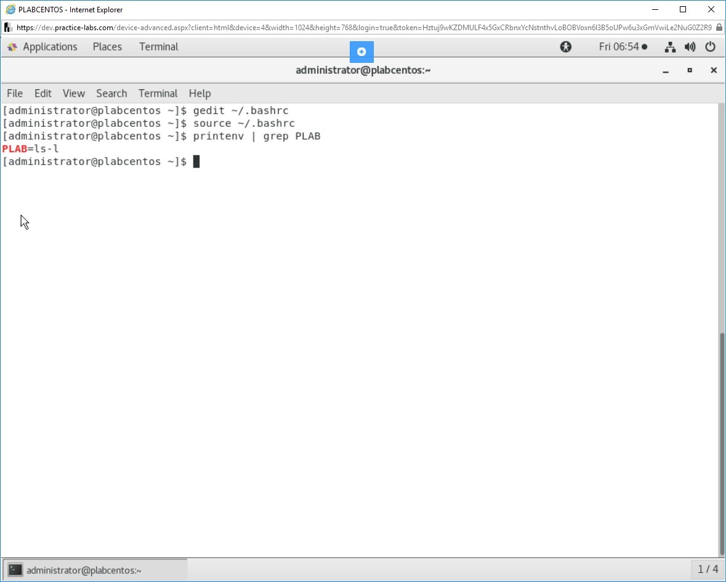Click the terminal icon in bottom taskbar
Viewport: 726px width, 582px height.
[x=16, y=570]
